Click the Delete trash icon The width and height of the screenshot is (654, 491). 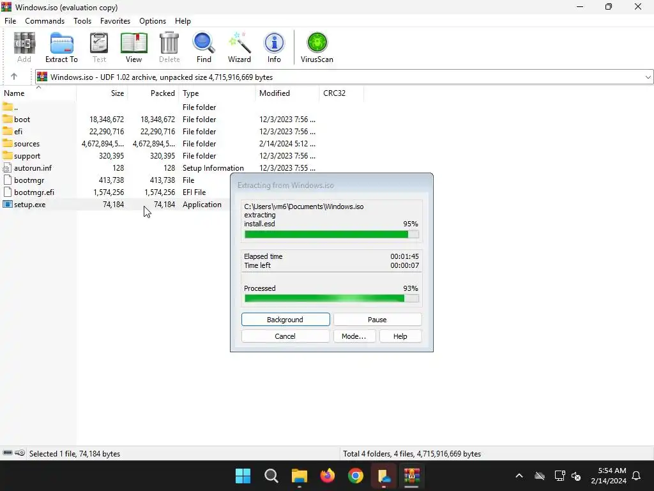[x=169, y=47]
